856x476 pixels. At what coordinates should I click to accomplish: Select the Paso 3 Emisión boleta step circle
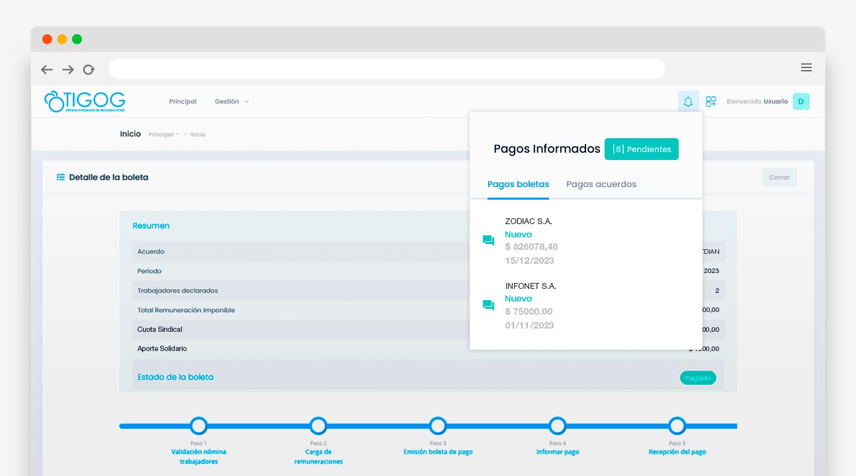[x=438, y=426]
